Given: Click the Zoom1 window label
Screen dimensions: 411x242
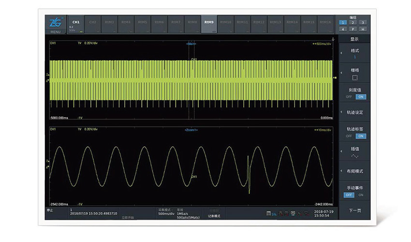Looking at the screenshot, I should 191,130.
